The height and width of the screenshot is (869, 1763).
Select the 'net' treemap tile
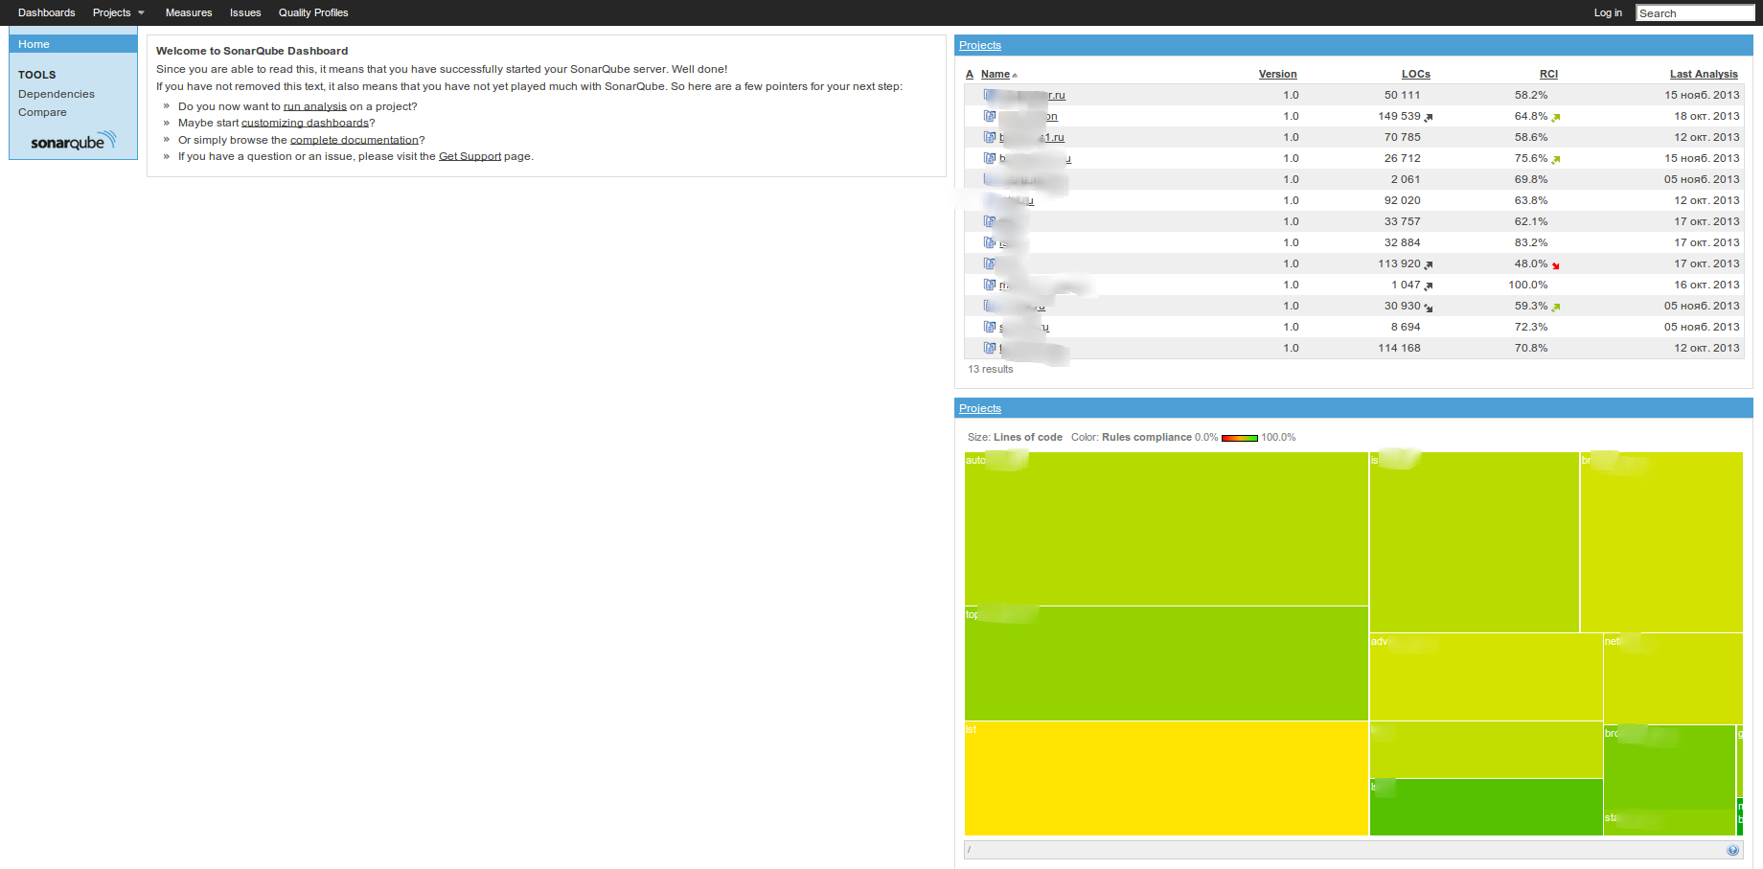coord(1673,678)
